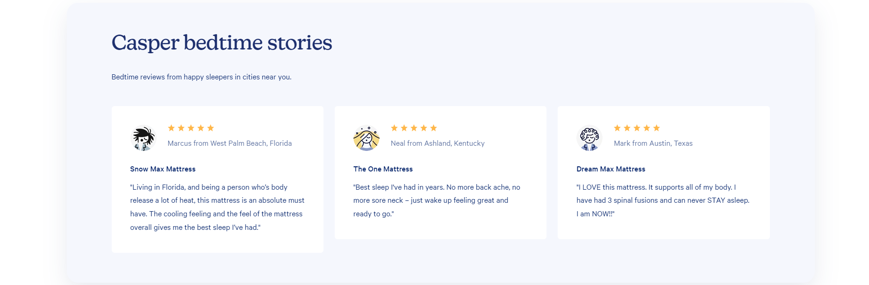This screenshot has width=869, height=285.
Task: Click Mark's "I LOVE this mattress" review text
Action: (x=662, y=200)
